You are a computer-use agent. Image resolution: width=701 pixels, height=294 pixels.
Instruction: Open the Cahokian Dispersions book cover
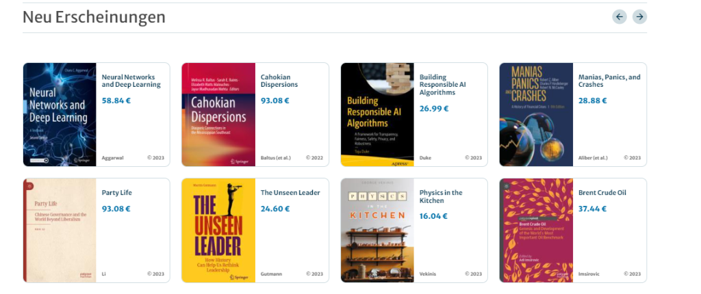218,114
